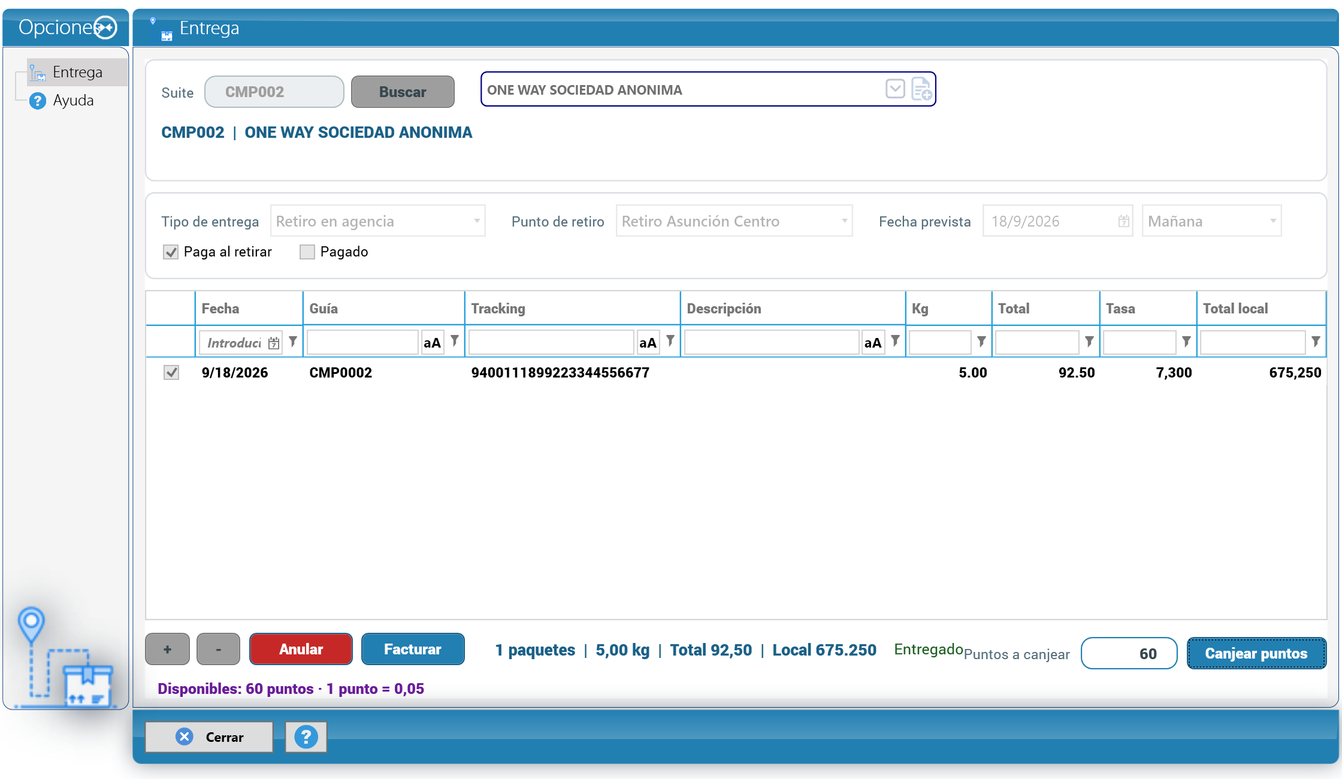Click the Puntos a canjear input field
This screenshot has height=779, width=1342.
click(x=1129, y=654)
